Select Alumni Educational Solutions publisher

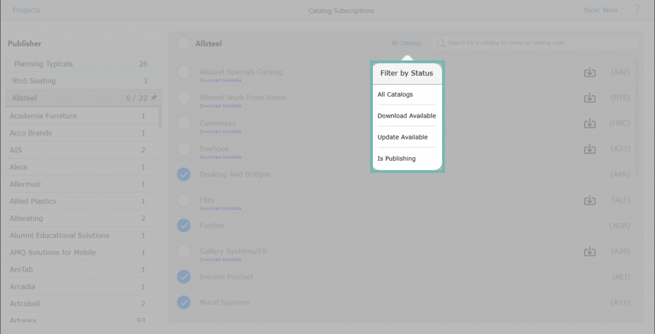click(x=83, y=235)
